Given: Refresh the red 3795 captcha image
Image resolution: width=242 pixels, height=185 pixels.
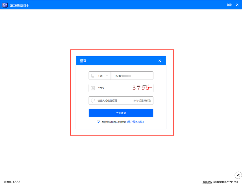Looking at the screenshot, I should coord(142,88).
